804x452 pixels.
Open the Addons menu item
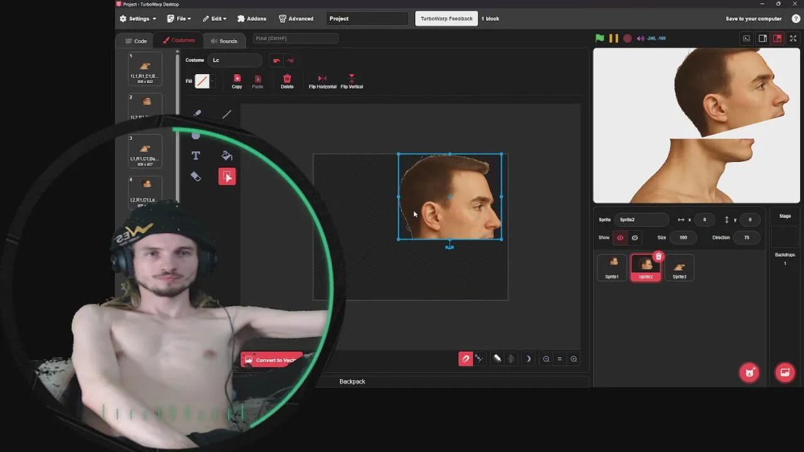pos(251,19)
